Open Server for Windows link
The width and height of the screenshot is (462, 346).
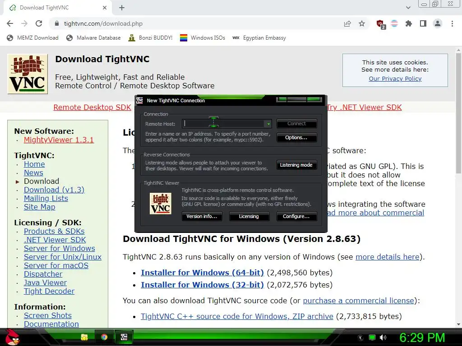(x=59, y=248)
